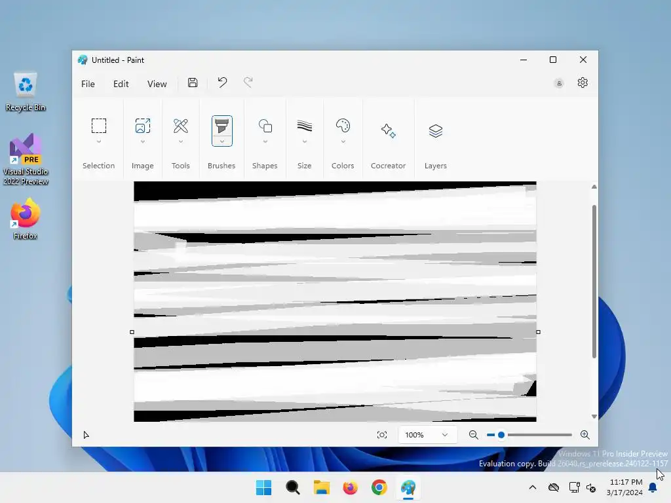Click the Paint taskbar icon
The width and height of the screenshot is (671, 503).
(408, 487)
